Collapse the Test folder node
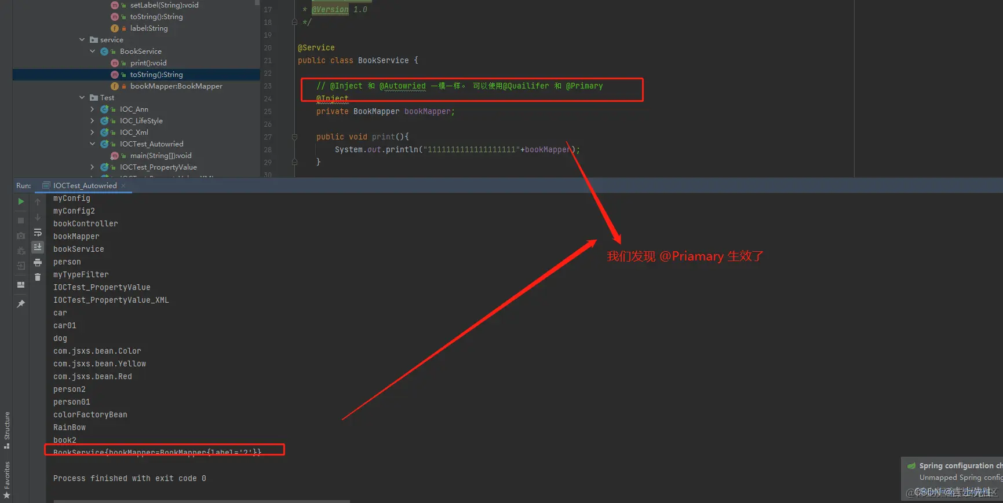 (x=82, y=98)
